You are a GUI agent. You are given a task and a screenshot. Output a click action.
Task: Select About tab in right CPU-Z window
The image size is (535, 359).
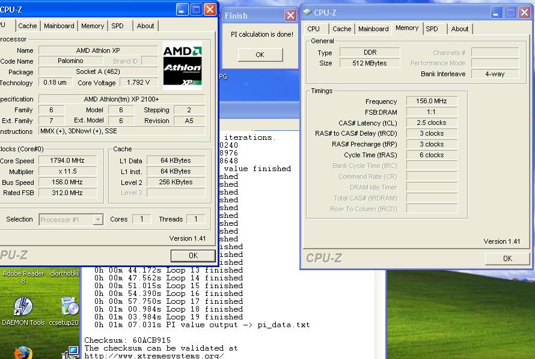click(460, 29)
